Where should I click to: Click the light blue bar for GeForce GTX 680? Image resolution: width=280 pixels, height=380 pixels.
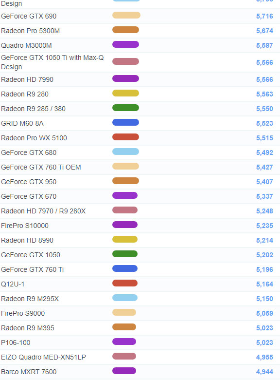125,152
